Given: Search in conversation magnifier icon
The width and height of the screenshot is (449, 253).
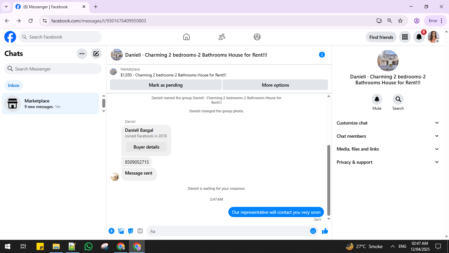Looking at the screenshot, I should 398,99.
